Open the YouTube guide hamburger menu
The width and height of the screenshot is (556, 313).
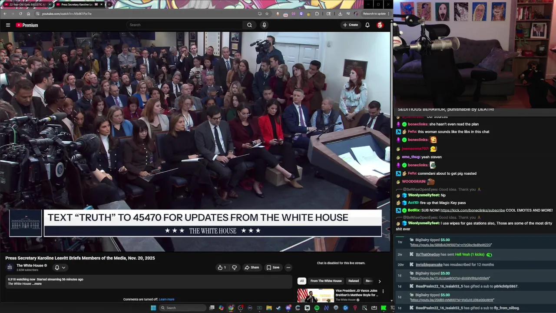(8, 25)
